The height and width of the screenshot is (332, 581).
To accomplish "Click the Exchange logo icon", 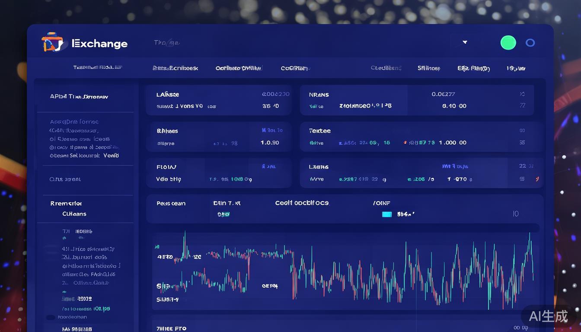I will pos(53,42).
